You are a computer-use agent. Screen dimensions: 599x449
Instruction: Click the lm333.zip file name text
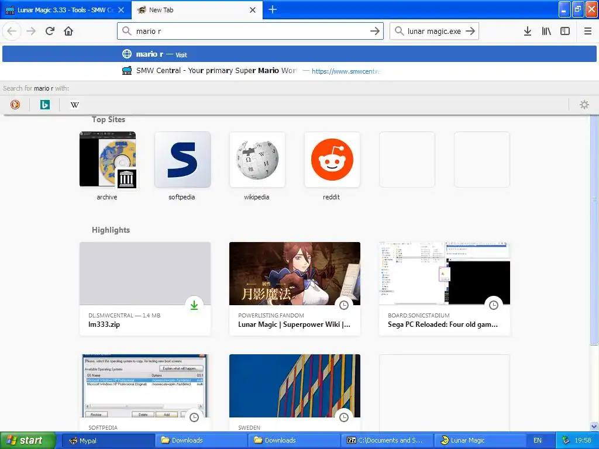point(104,324)
